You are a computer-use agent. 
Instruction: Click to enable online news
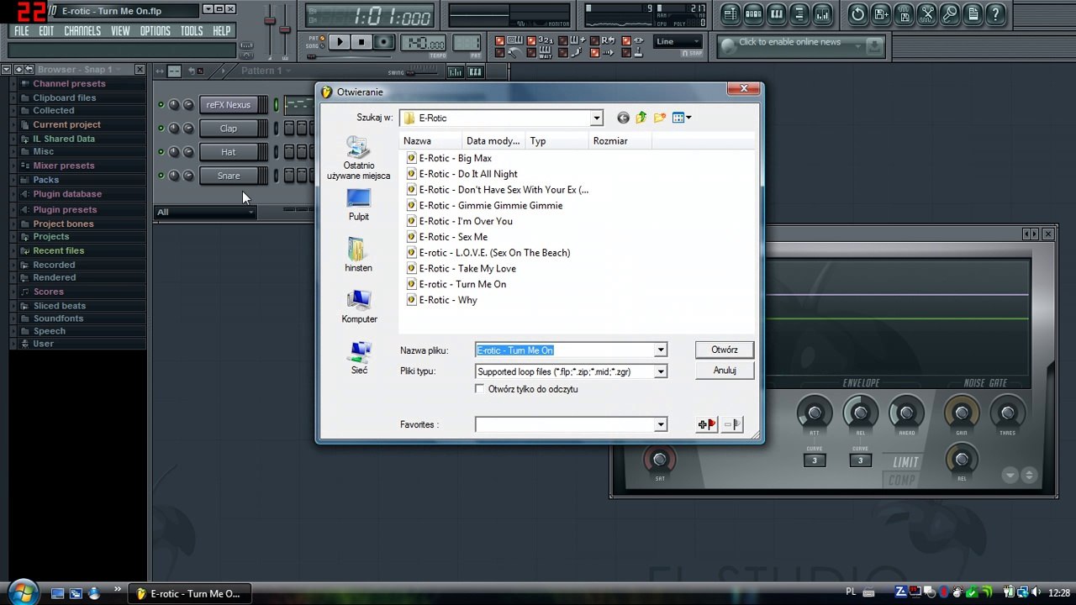789,42
